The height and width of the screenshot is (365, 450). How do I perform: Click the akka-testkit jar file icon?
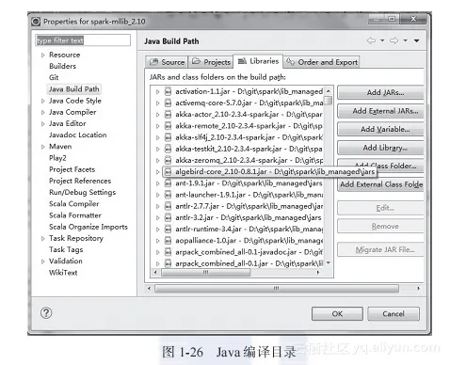tap(169, 149)
